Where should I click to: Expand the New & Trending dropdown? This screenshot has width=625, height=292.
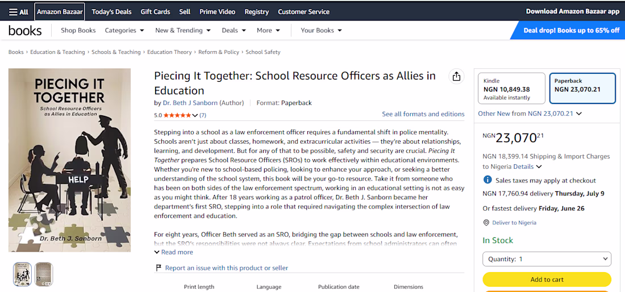(182, 30)
